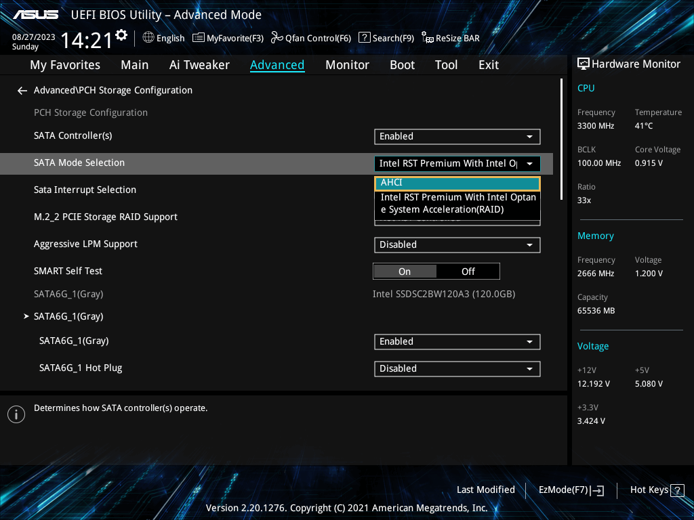Image resolution: width=694 pixels, height=520 pixels.
Task: Select the Advanced tab
Action: [x=277, y=65]
